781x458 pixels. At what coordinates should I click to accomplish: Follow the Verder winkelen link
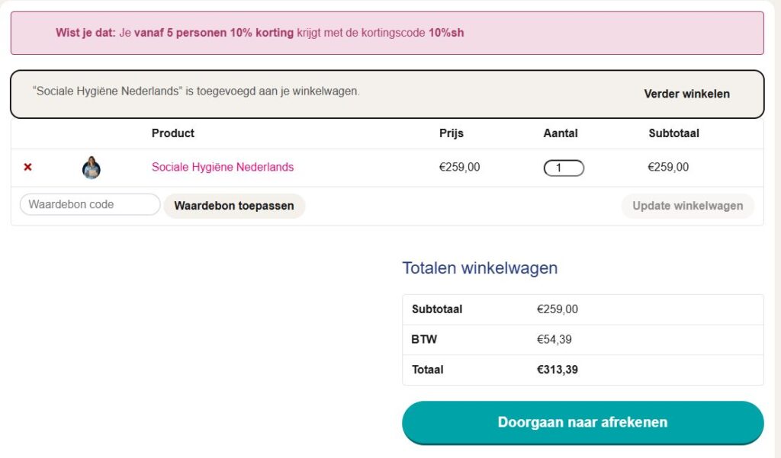coord(686,94)
